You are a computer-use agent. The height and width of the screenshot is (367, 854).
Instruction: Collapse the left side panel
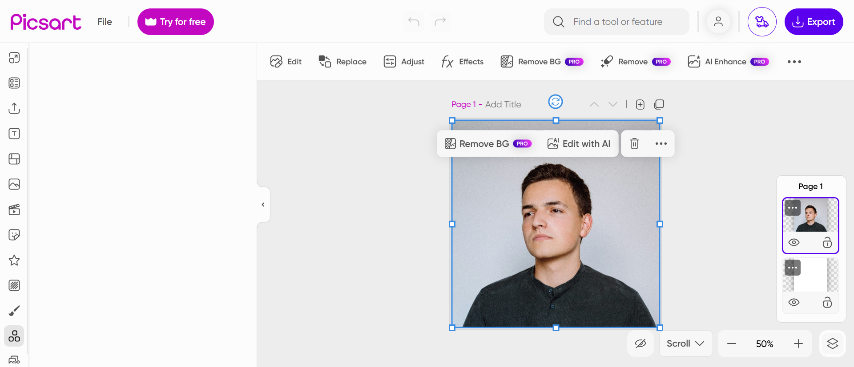point(263,205)
